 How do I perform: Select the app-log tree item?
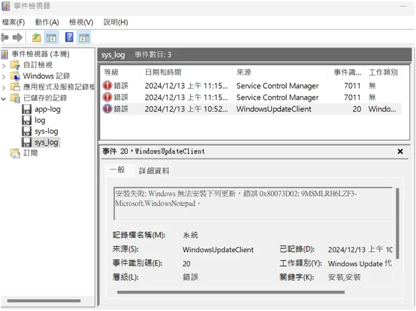pyautogui.click(x=47, y=109)
